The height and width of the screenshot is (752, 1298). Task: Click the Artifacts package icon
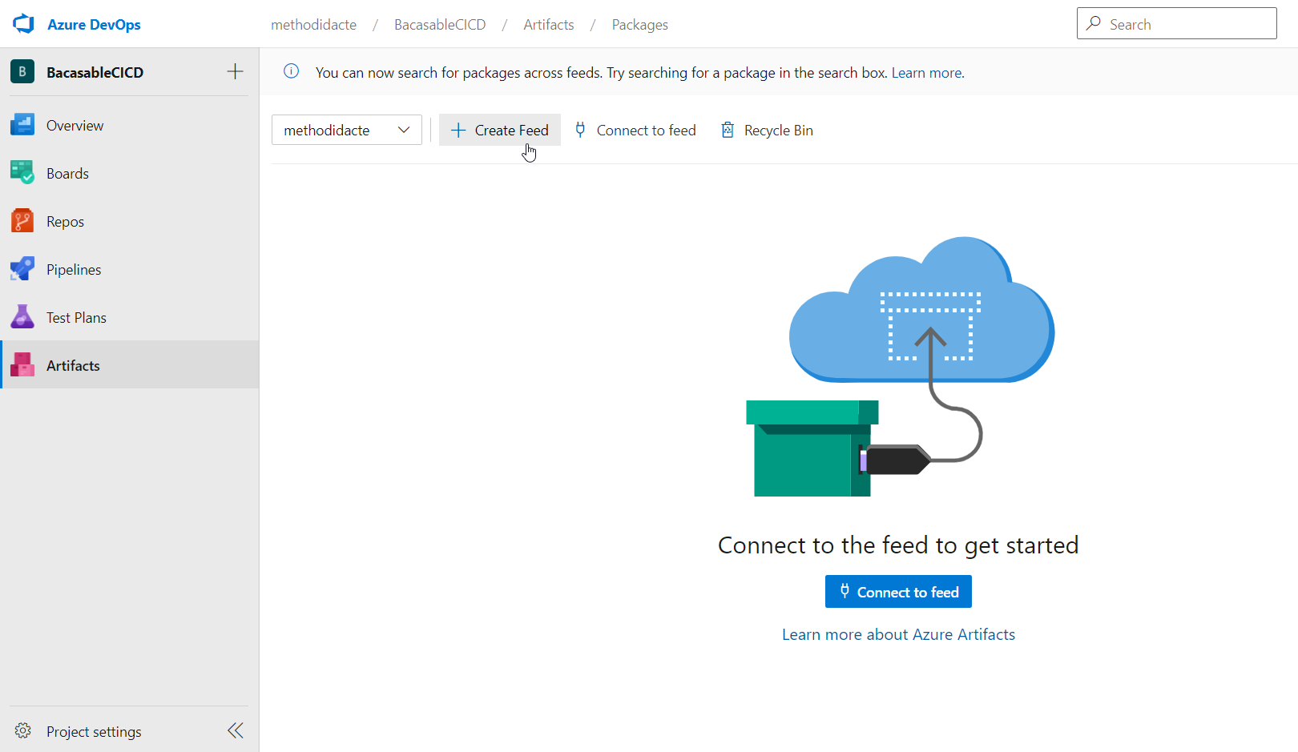(22, 364)
